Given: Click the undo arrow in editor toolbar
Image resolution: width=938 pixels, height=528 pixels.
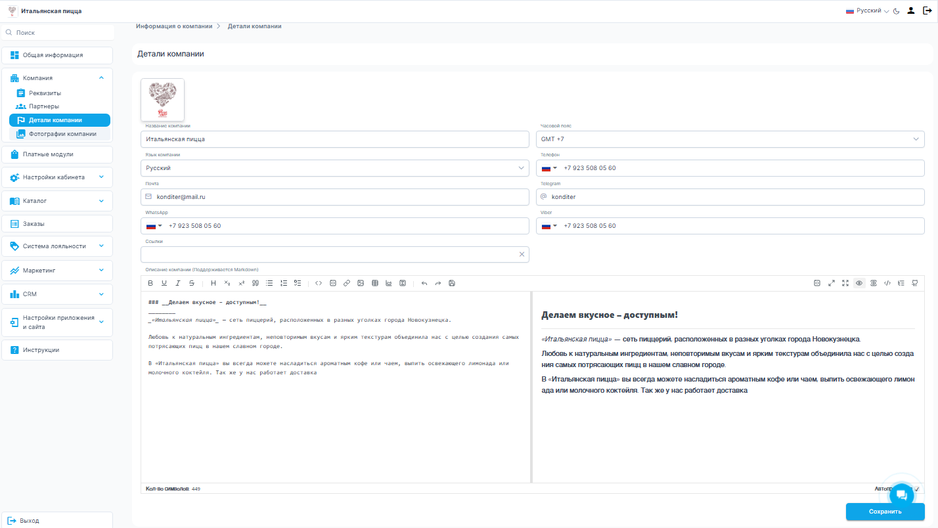Looking at the screenshot, I should 424,283.
